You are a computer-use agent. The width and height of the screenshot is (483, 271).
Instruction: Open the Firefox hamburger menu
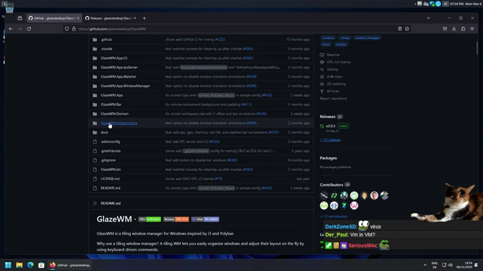[x=472, y=29]
